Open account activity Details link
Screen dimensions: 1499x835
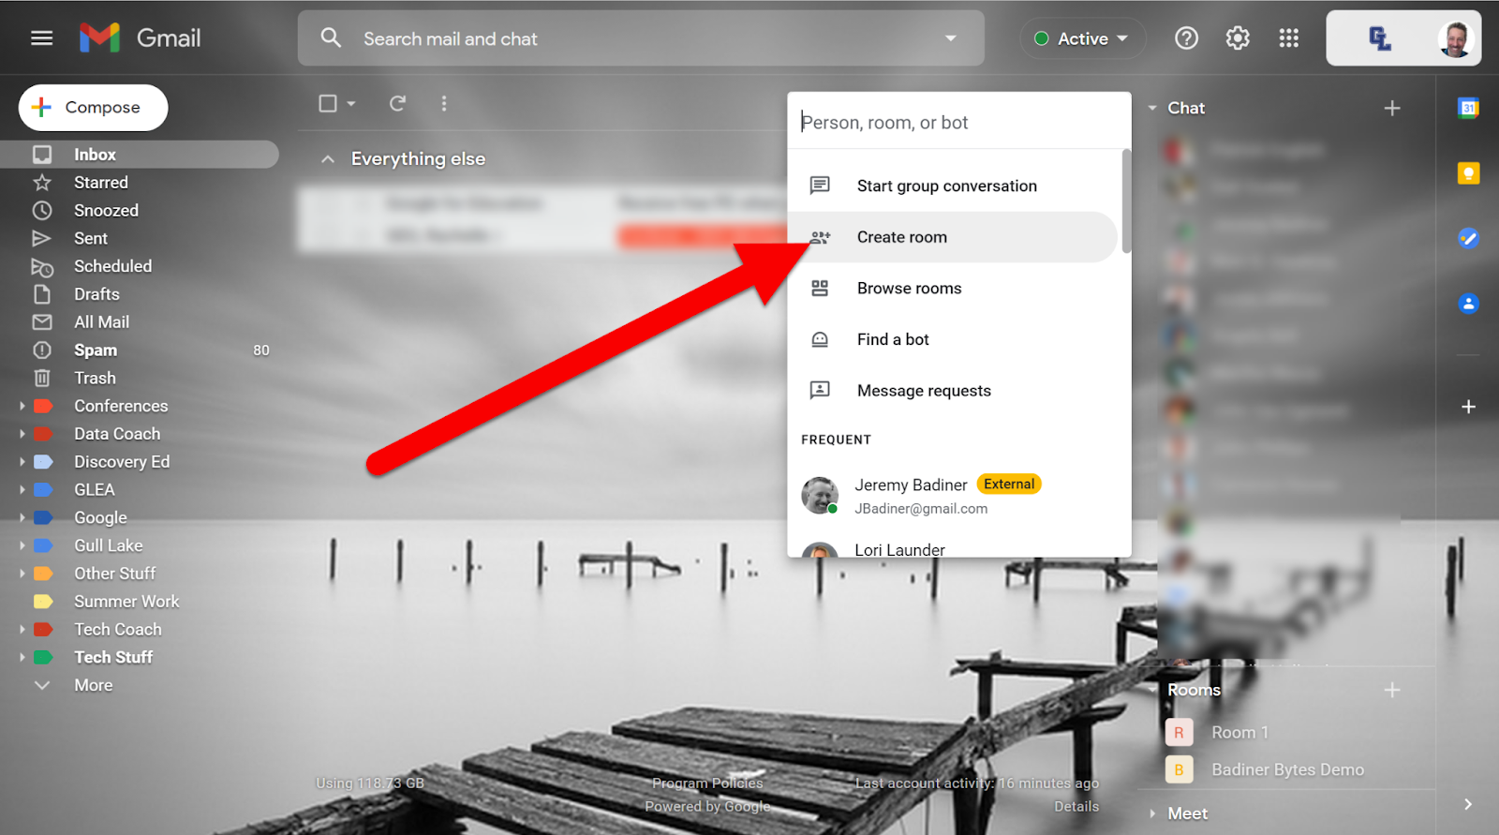click(1076, 807)
